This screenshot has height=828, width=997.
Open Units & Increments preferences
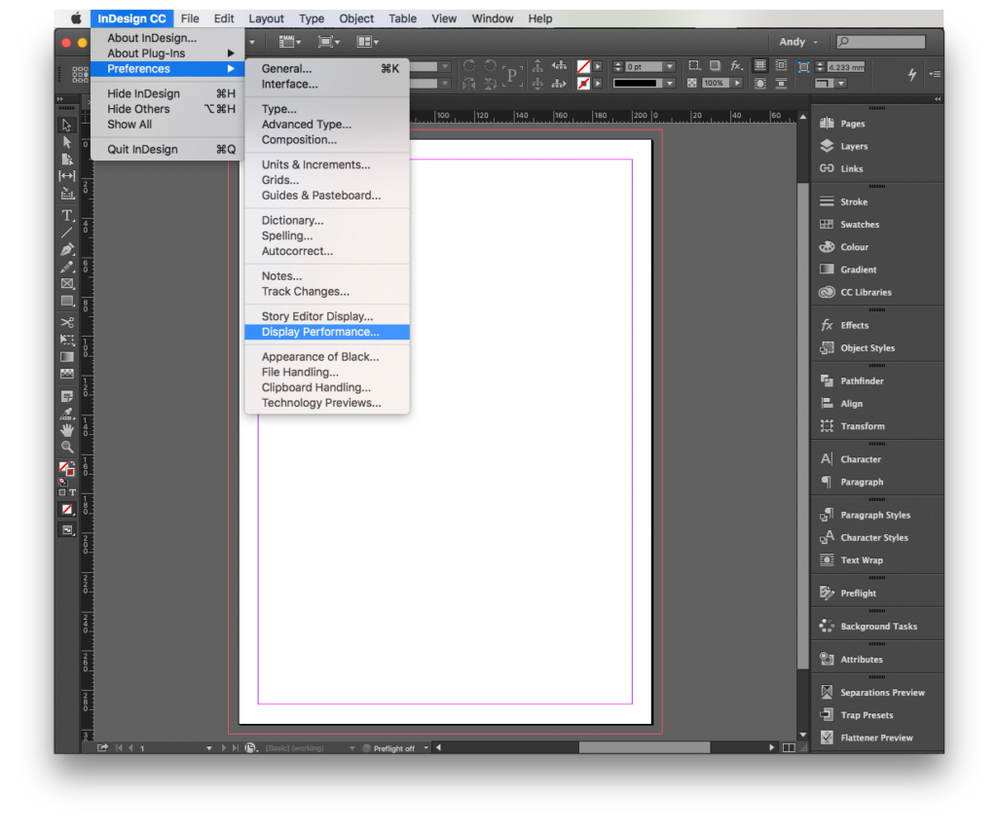(x=315, y=165)
